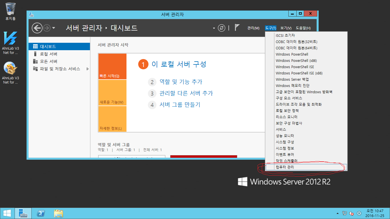Image resolution: width=390 pixels, height=219 pixels.
Task: Open the notifications flag icon
Action: coord(237,27)
